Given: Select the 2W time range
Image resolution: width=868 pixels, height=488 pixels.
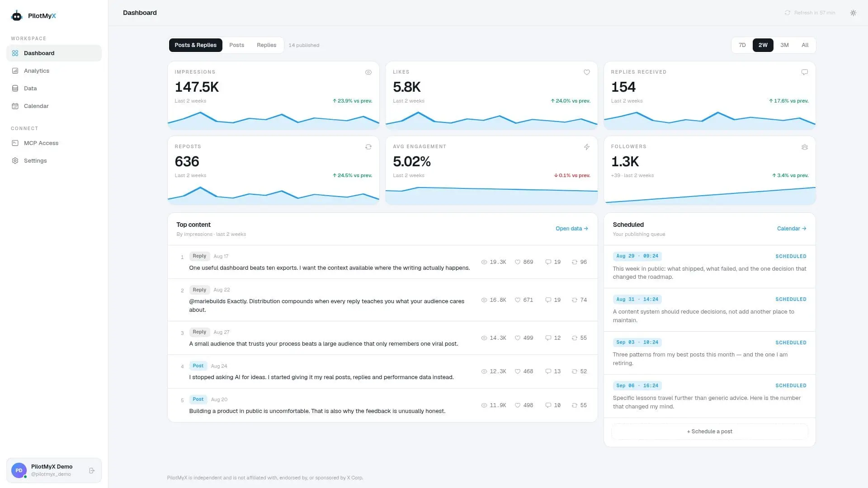Looking at the screenshot, I should 763,45.
